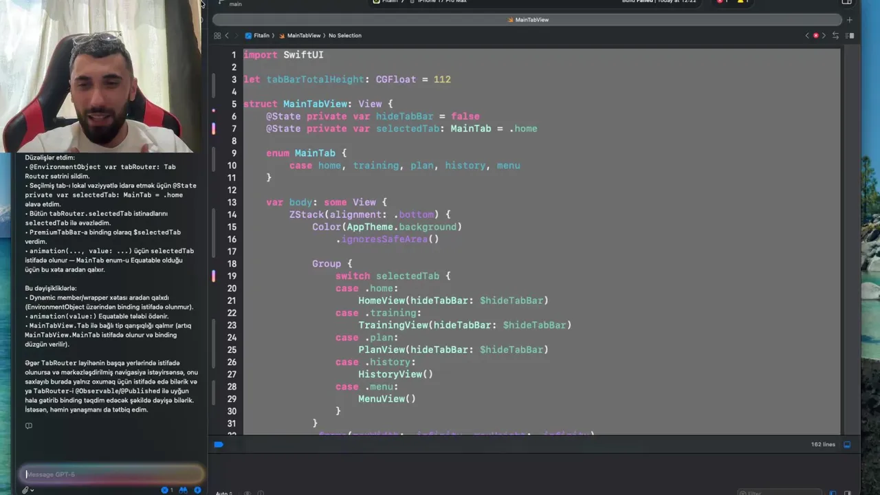The height and width of the screenshot is (495, 880).
Task: Click the change bar next to line 19
Action: tap(213, 276)
